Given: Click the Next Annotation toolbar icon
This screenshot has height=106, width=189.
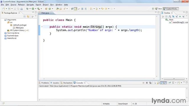Looking at the screenshot, I should pyautogui.click(x=91, y=9).
